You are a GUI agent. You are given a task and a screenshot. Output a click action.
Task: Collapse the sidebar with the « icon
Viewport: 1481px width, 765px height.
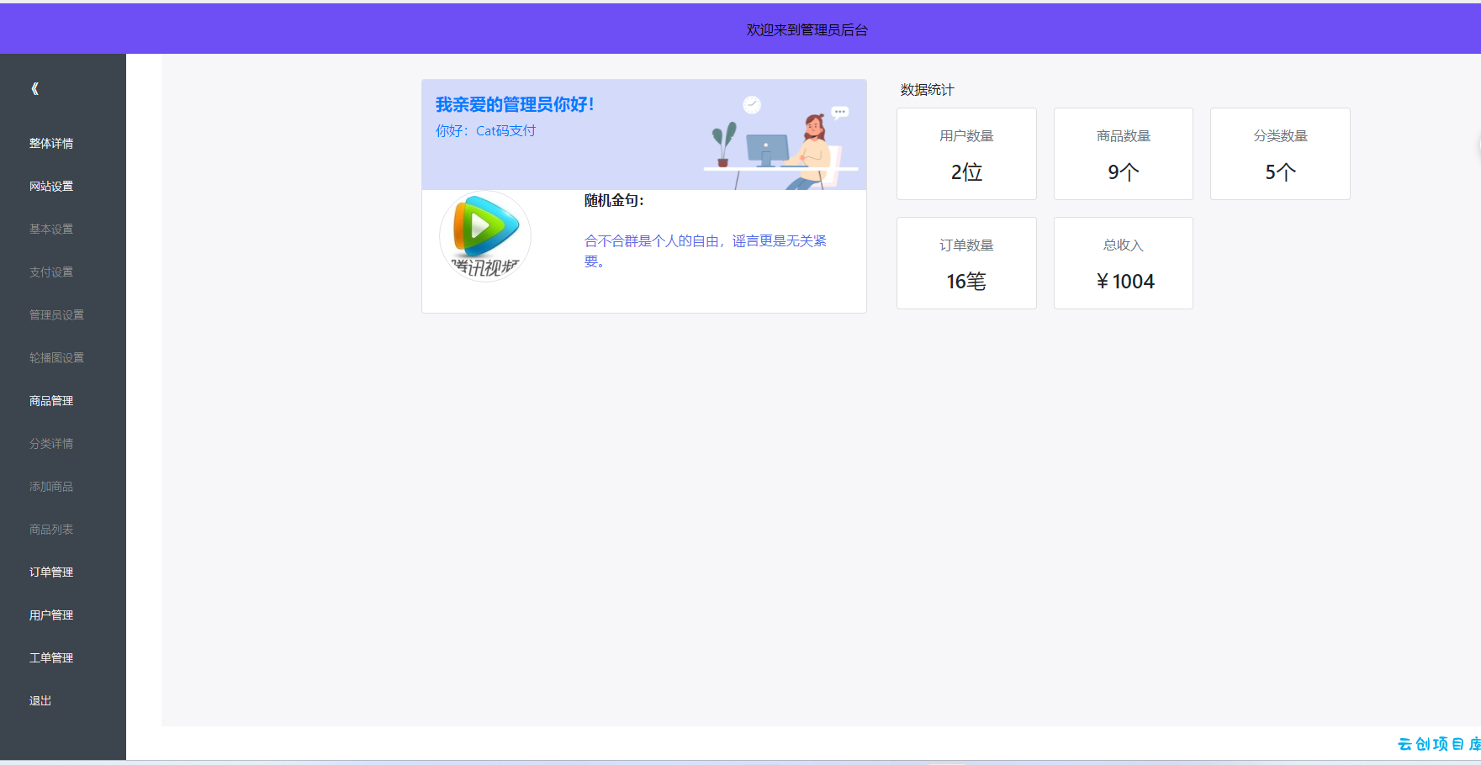tap(34, 88)
